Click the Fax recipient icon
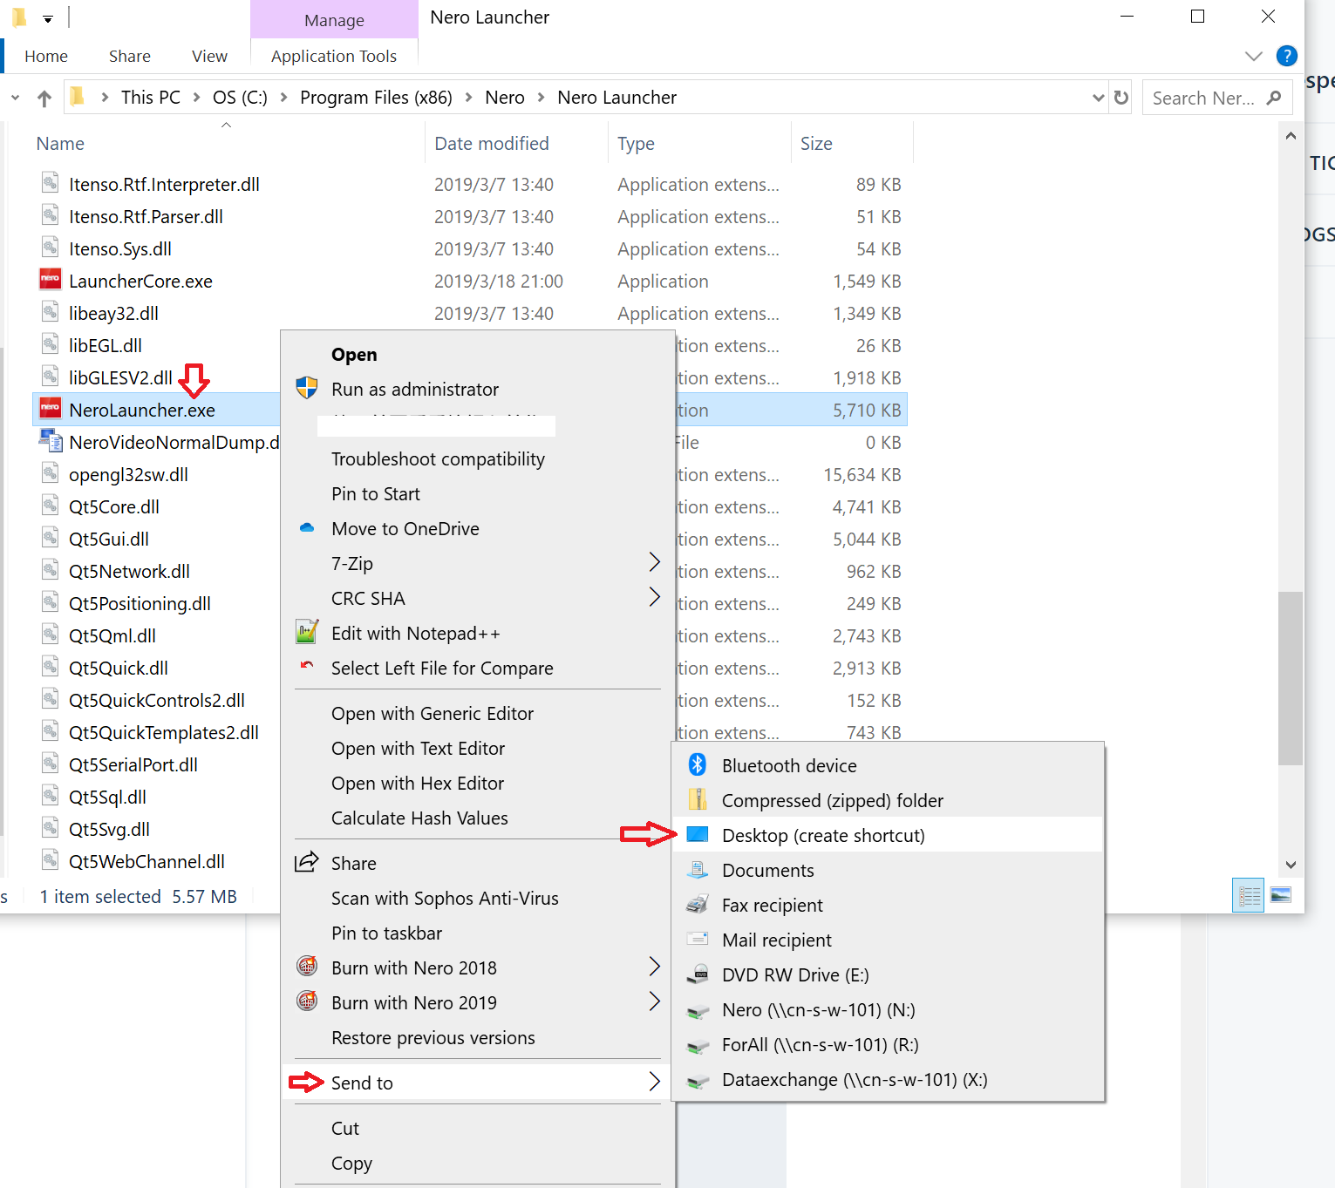Viewport: 1335px width, 1188px height. [698, 904]
